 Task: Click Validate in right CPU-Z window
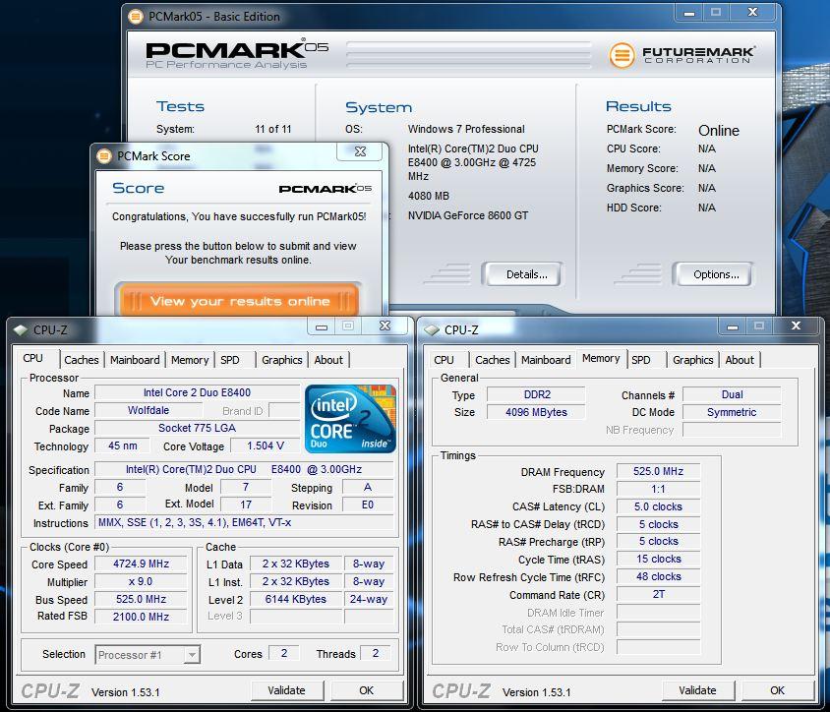[697, 690]
